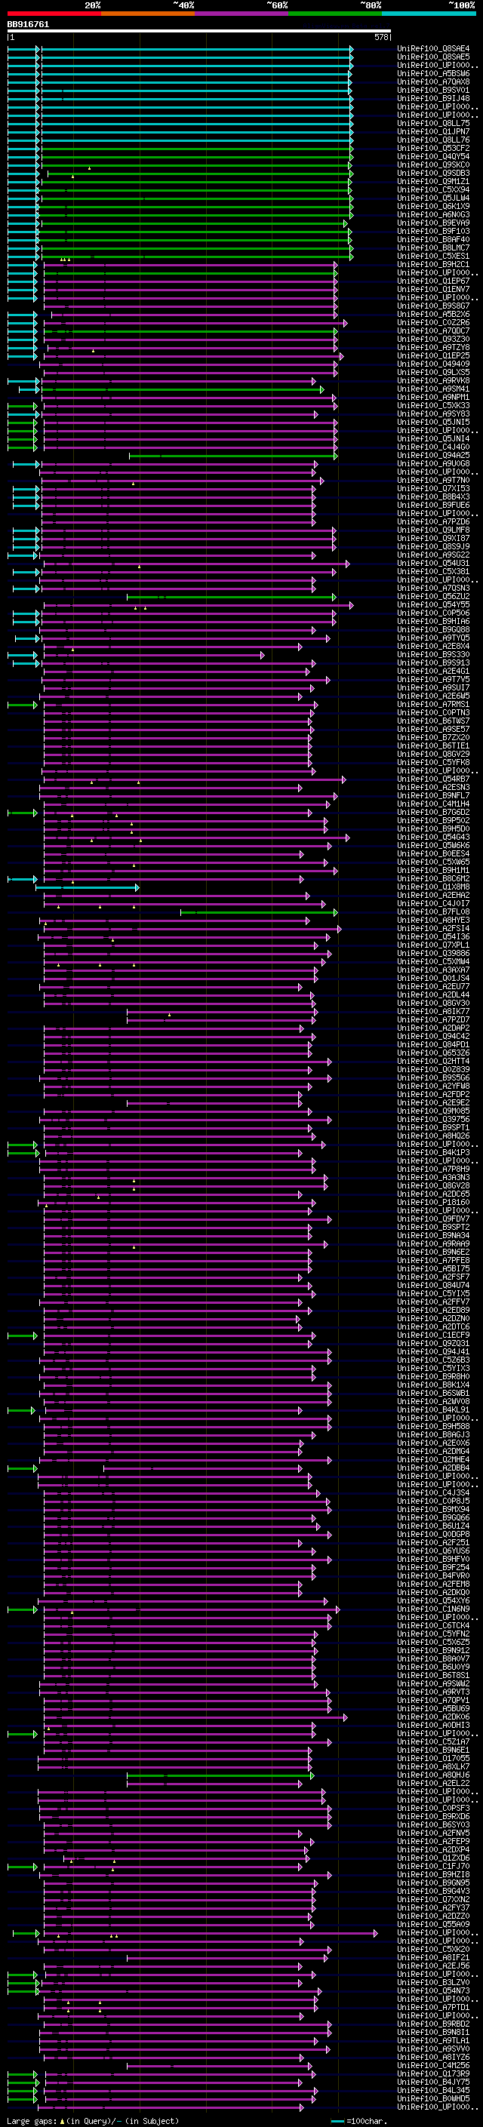
Task: Open hit UniRef100_Q1EP67
Action: tap(433, 281)
